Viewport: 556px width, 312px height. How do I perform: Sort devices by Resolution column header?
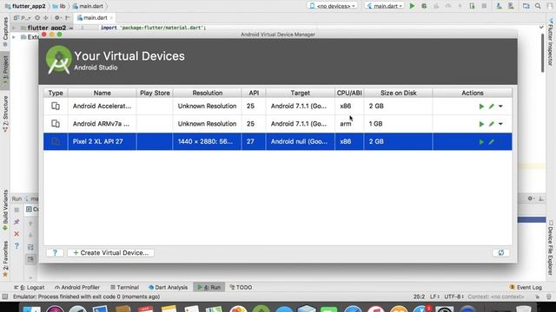coord(208,93)
